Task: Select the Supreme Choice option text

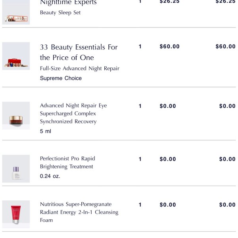Action: tap(61, 78)
